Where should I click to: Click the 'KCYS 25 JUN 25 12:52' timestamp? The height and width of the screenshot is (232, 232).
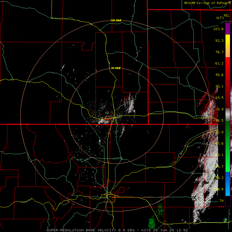[165, 230]
